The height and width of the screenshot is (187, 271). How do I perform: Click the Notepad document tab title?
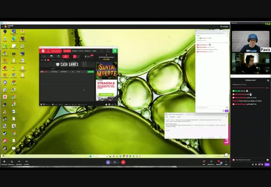pyautogui.click(x=176, y=115)
